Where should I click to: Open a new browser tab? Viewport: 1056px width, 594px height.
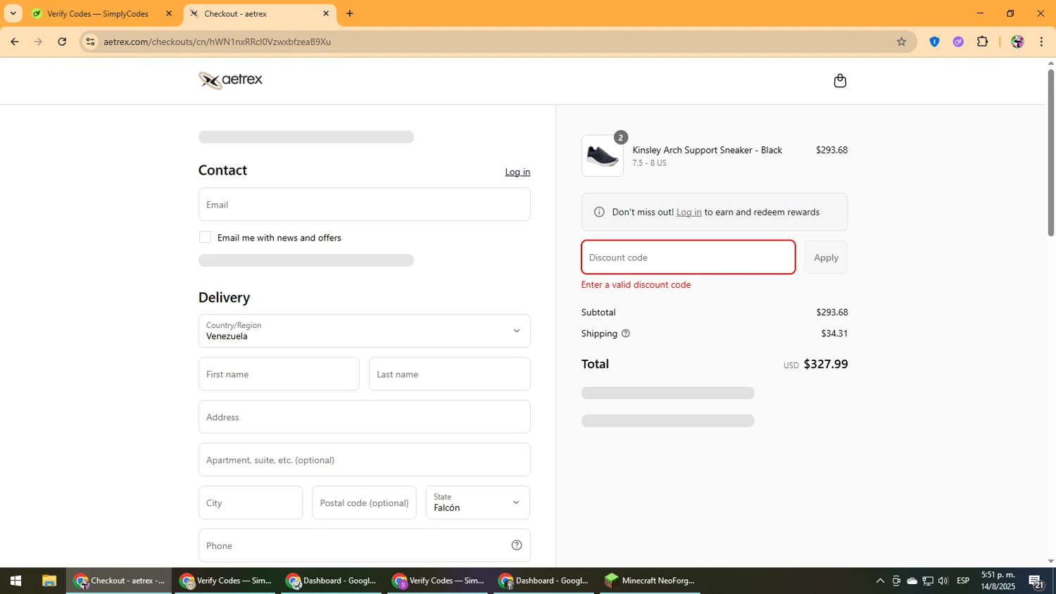point(350,13)
